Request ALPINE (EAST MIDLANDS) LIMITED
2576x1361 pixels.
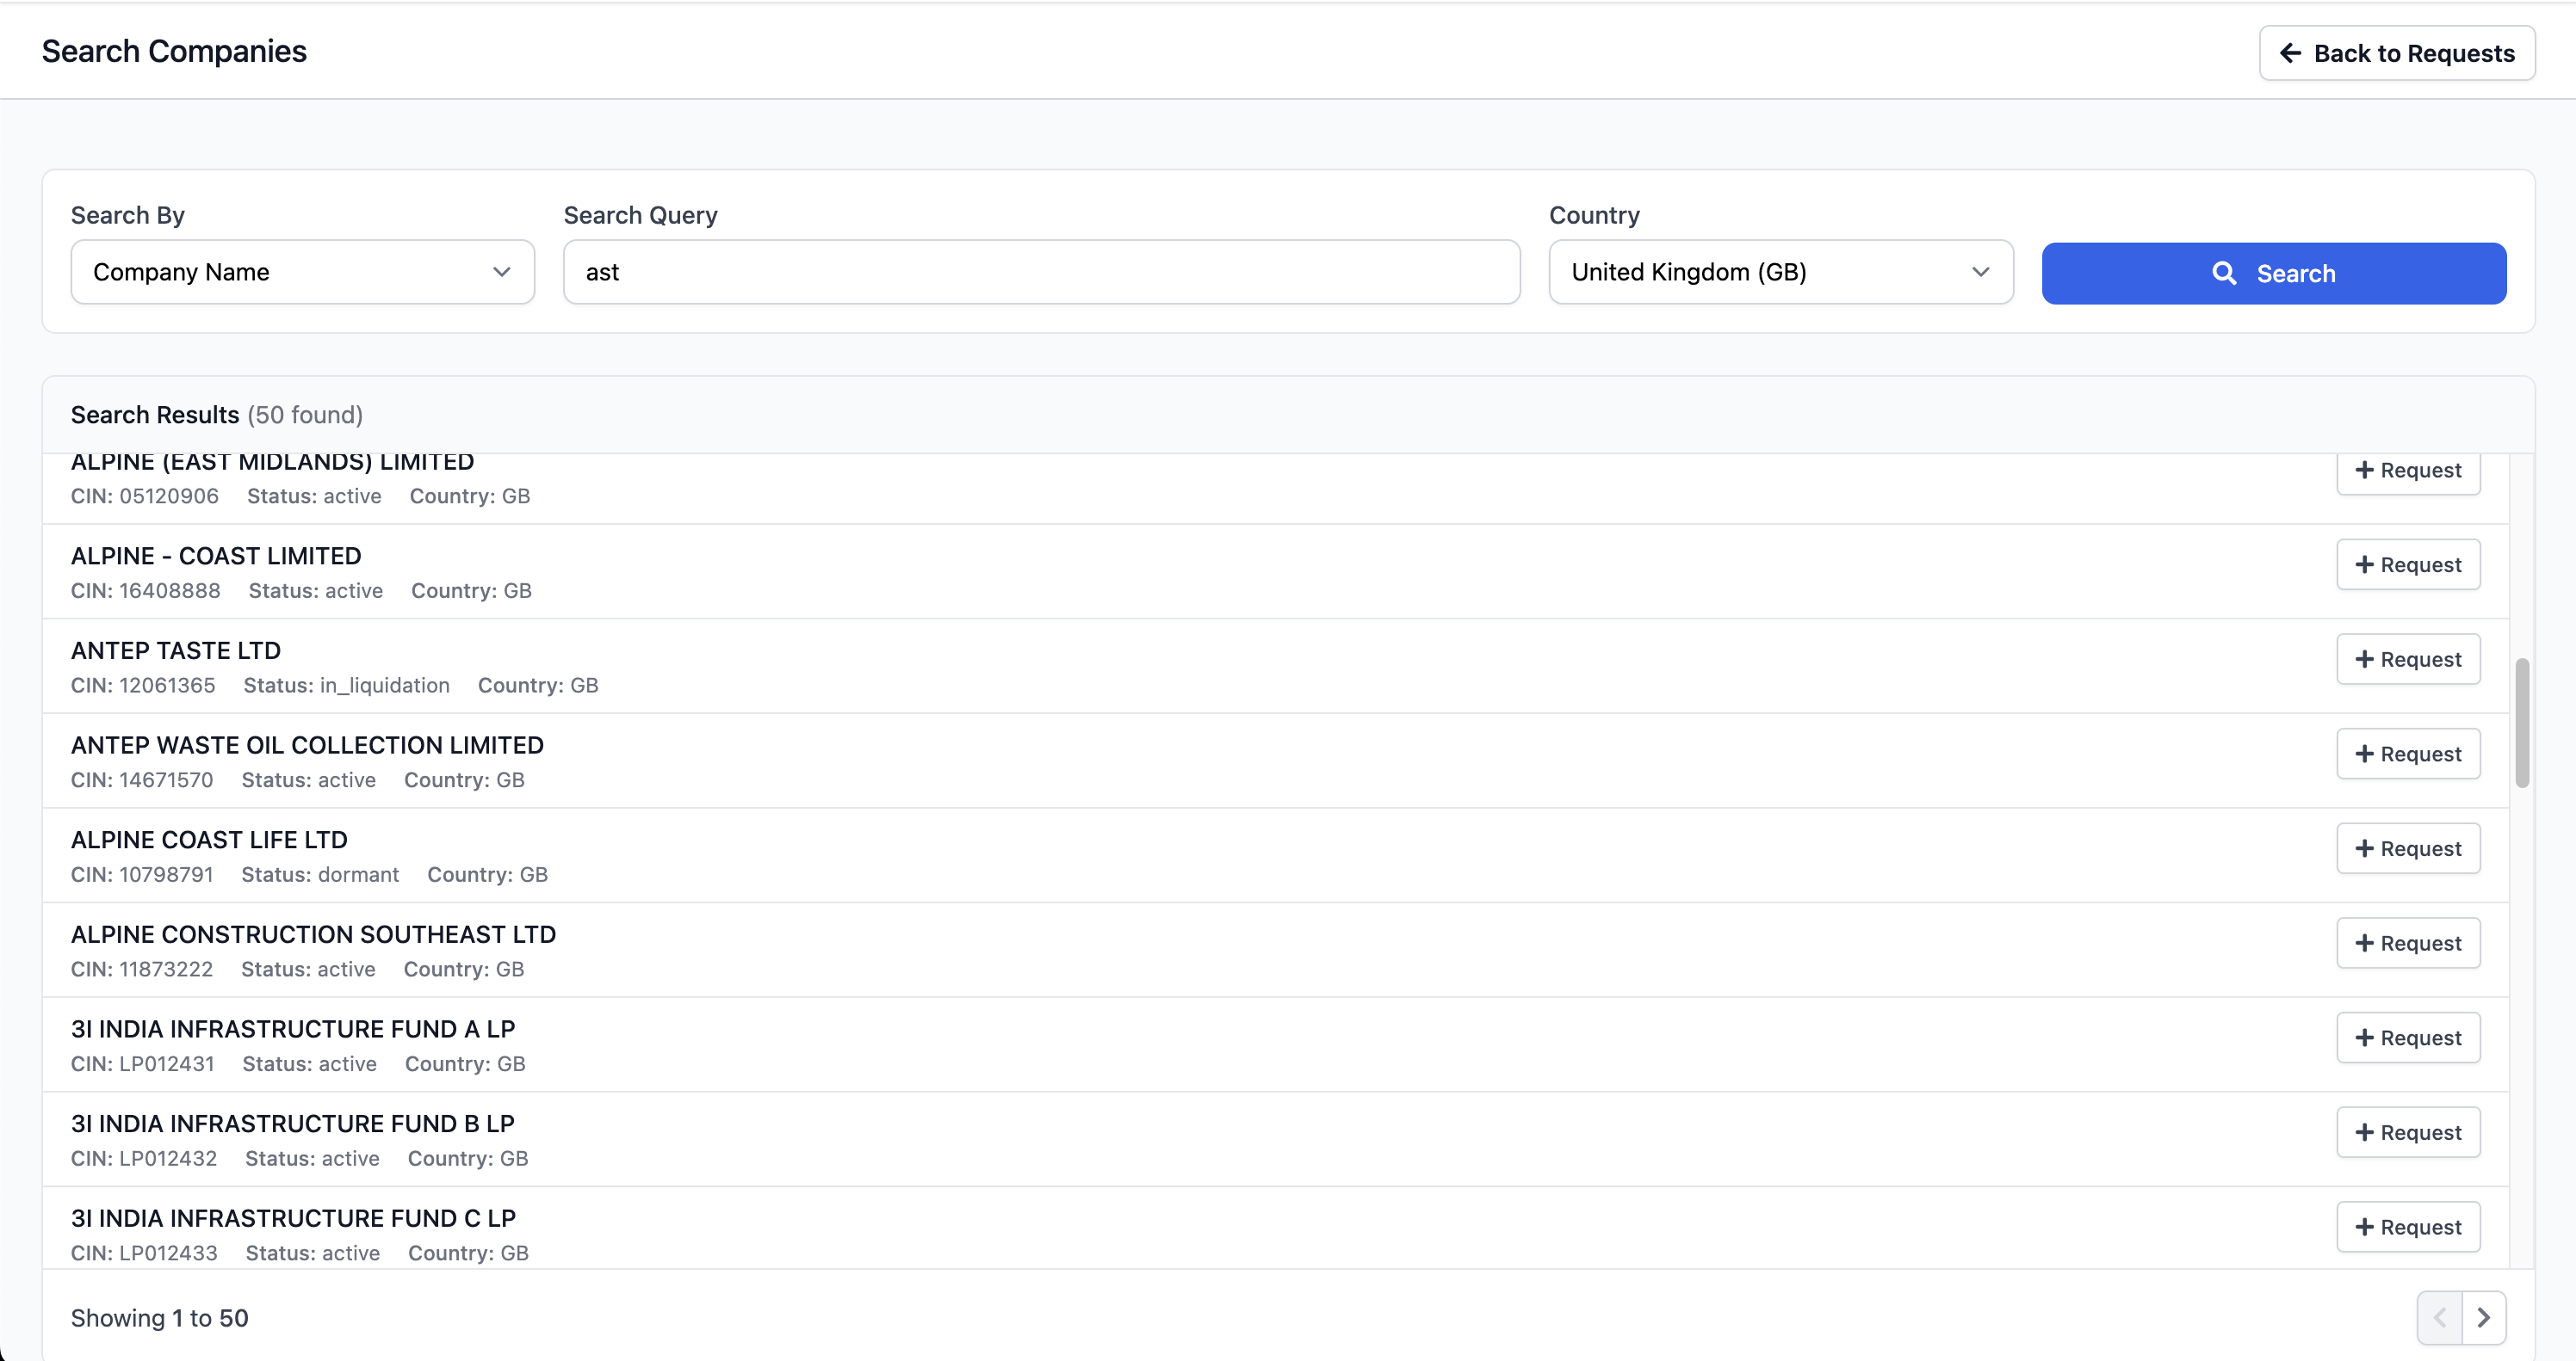coord(2408,471)
